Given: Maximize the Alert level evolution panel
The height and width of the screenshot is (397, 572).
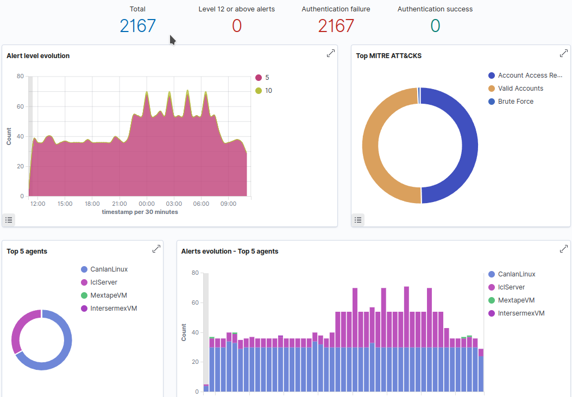Looking at the screenshot, I should point(330,53).
